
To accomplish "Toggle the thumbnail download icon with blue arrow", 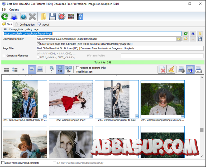I will click(190, 69).
